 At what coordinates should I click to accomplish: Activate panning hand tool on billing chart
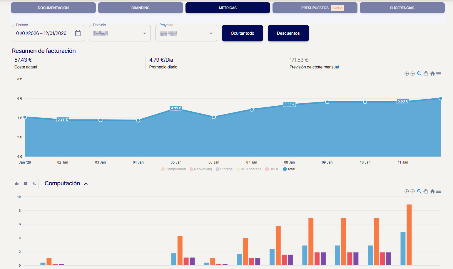pos(426,74)
